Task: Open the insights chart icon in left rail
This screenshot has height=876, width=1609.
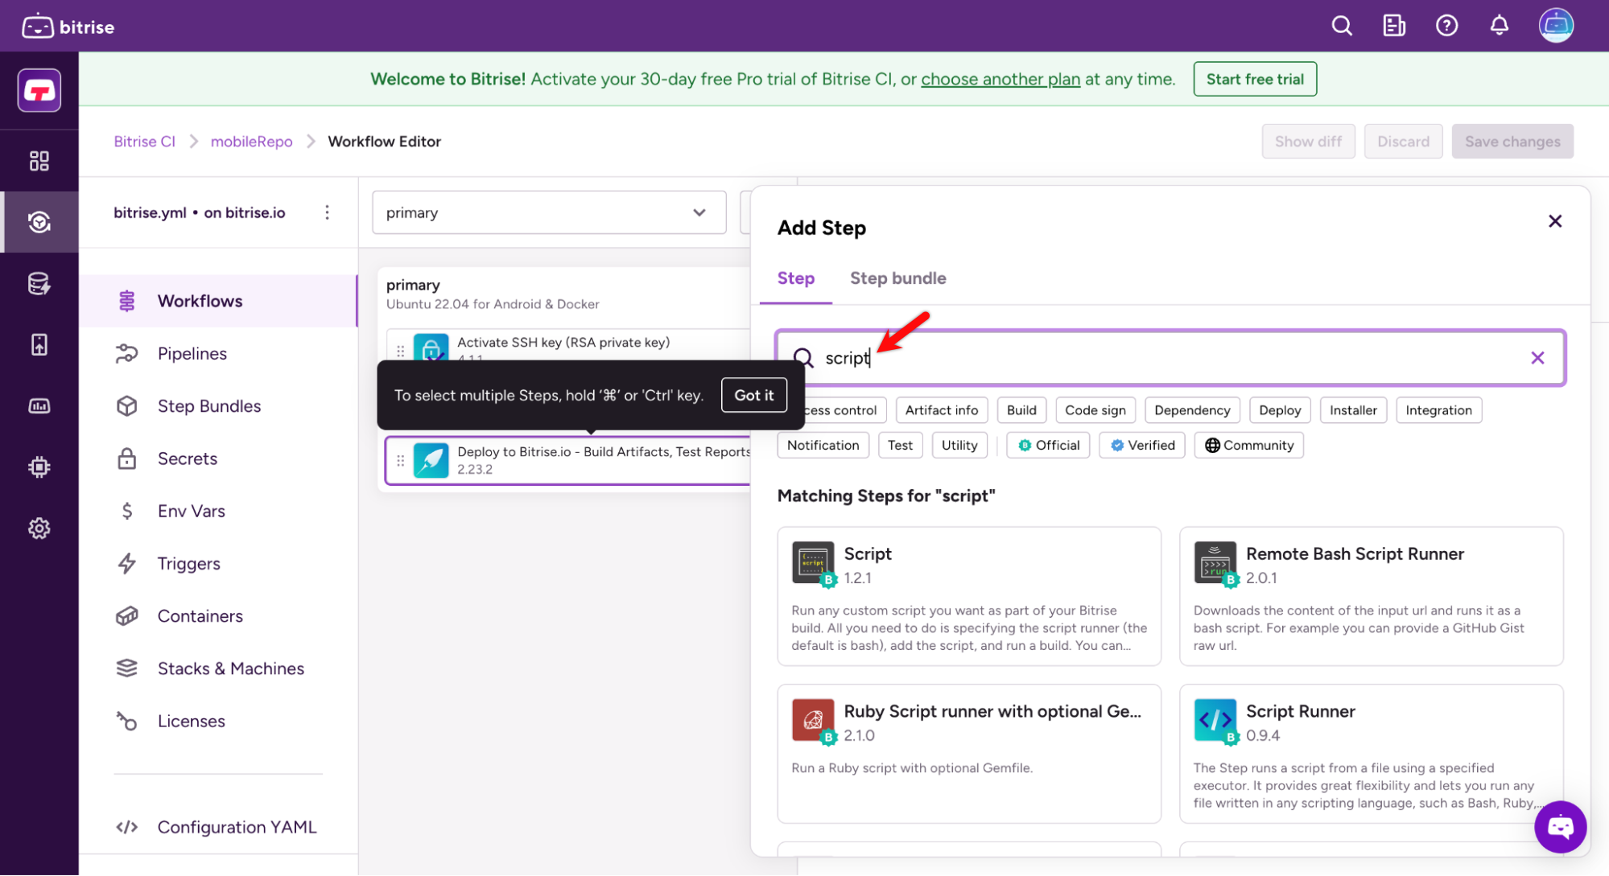Action: point(39,406)
